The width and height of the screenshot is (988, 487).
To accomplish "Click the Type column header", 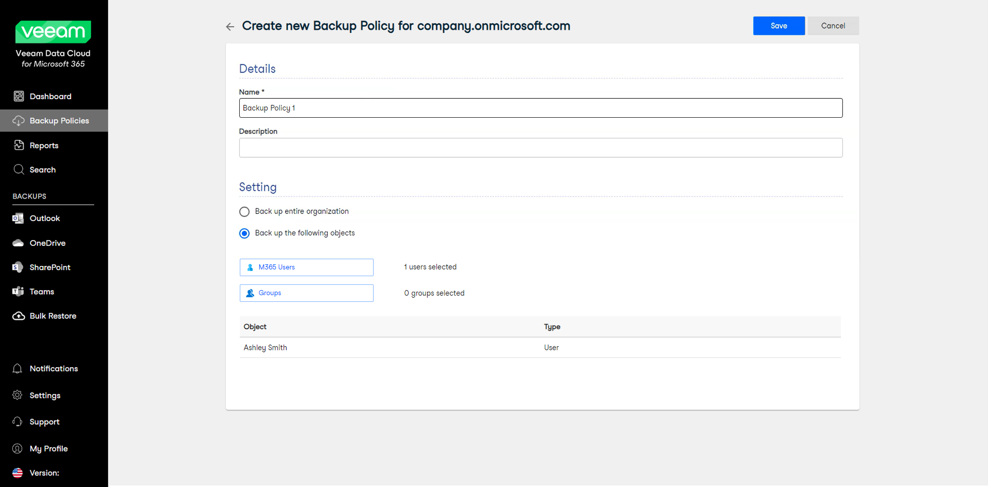I will click(552, 327).
